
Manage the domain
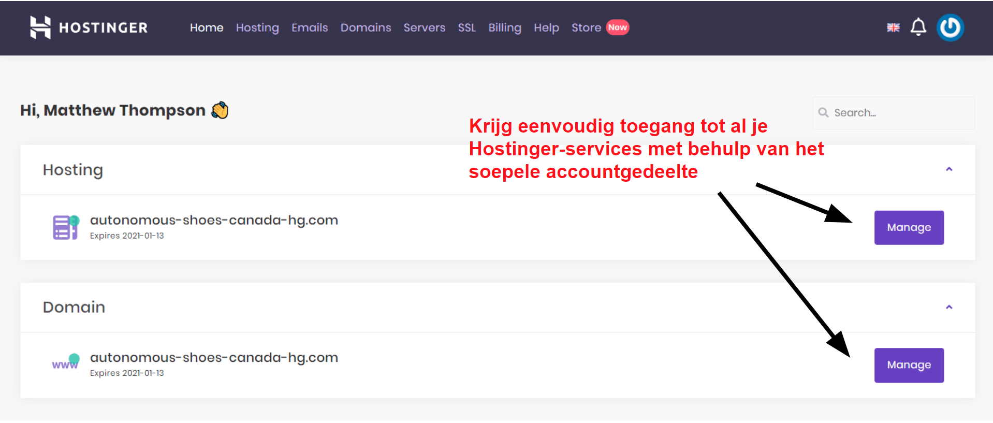pyautogui.click(x=909, y=365)
